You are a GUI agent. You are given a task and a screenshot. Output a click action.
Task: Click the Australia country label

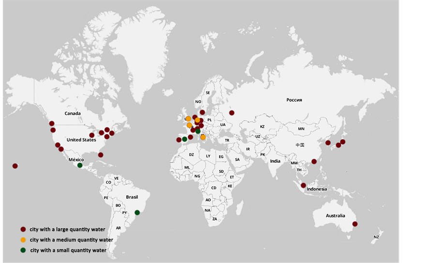(x=335, y=216)
